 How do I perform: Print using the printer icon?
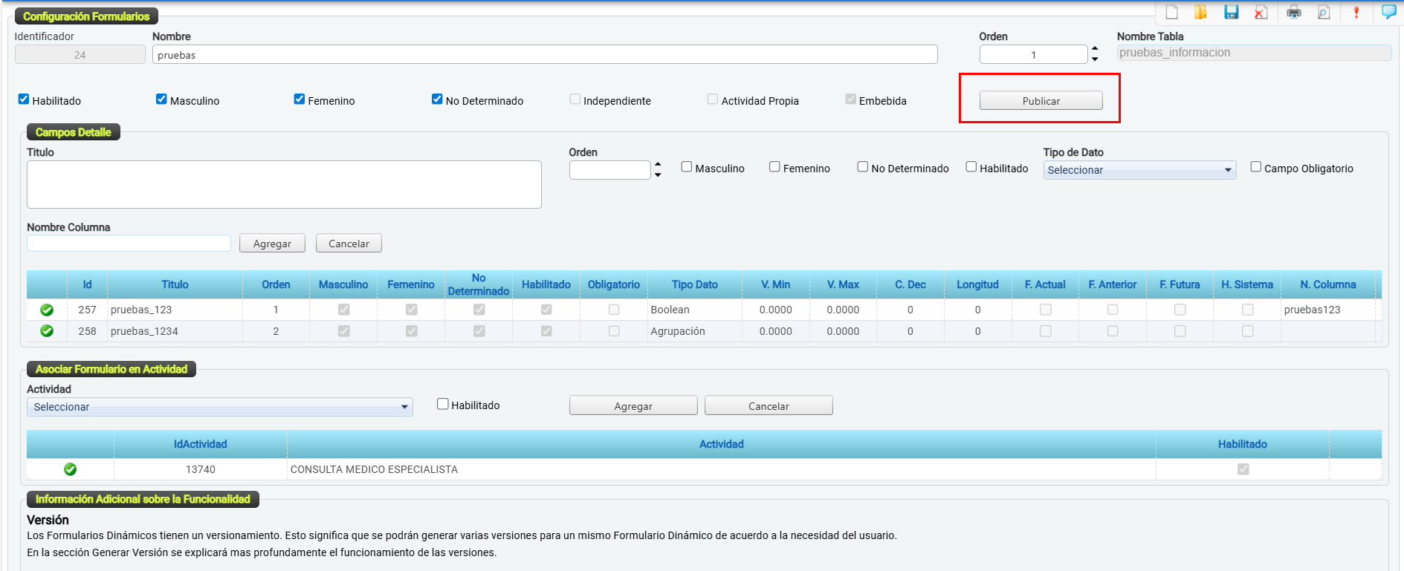[x=1294, y=12]
